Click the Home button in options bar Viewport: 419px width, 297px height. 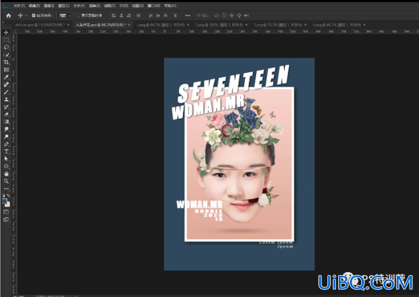click(8, 15)
